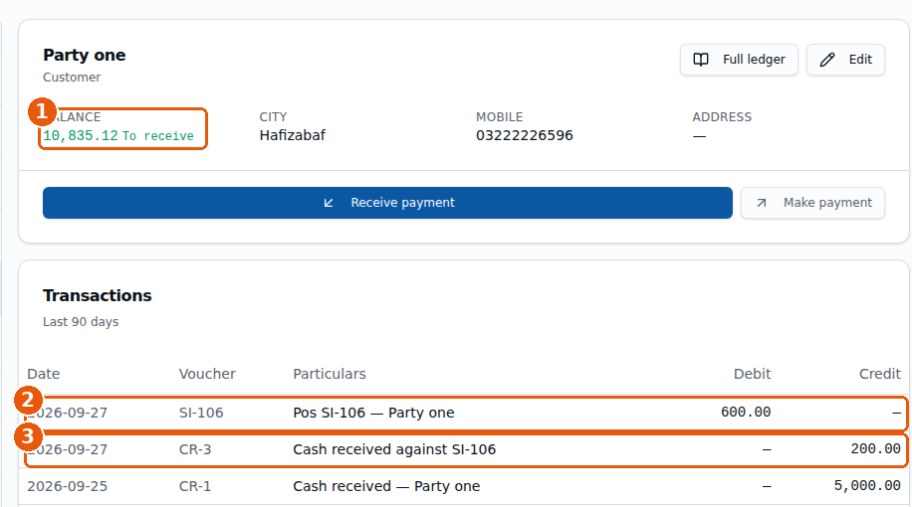Click the Voucher column header

coord(207,374)
